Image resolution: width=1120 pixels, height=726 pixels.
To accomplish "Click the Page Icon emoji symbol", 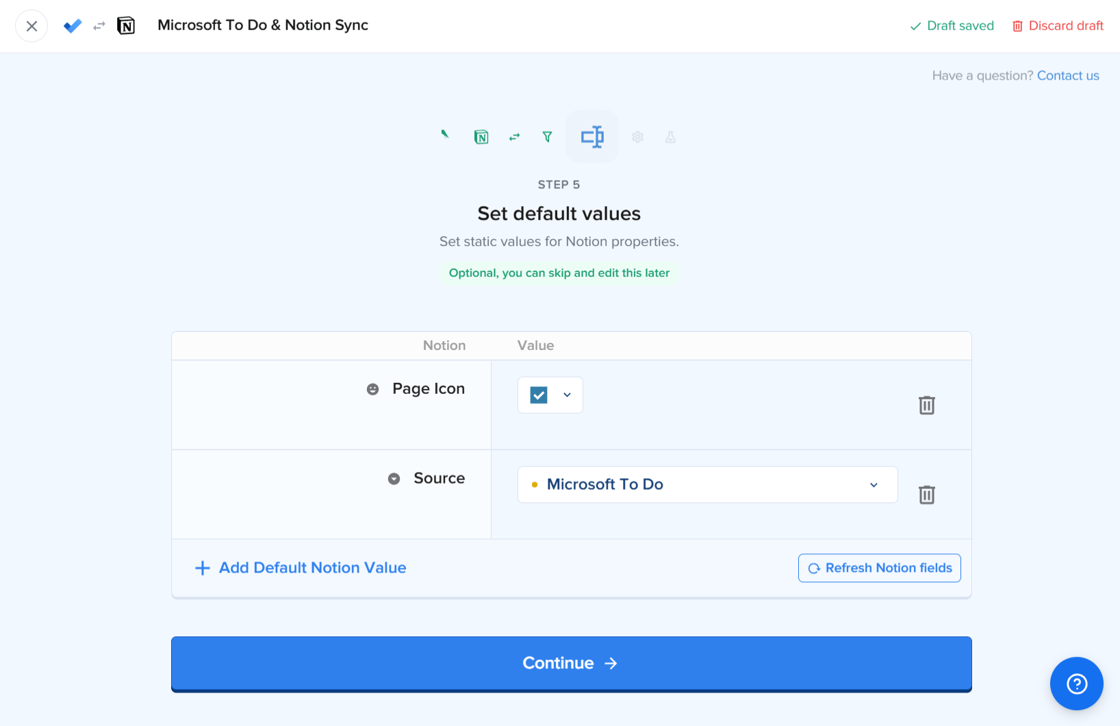I will tap(372, 389).
